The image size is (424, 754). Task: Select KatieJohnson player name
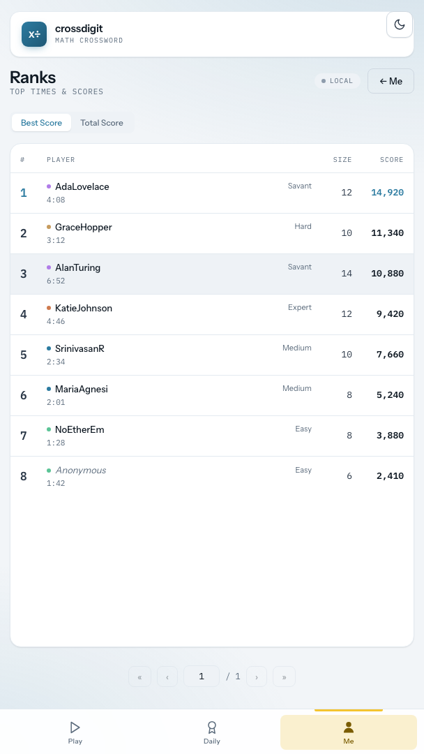tap(84, 308)
